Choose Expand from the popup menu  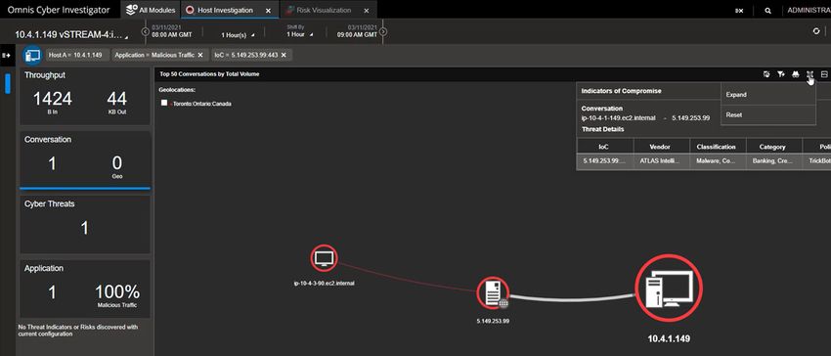pyautogui.click(x=767, y=95)
